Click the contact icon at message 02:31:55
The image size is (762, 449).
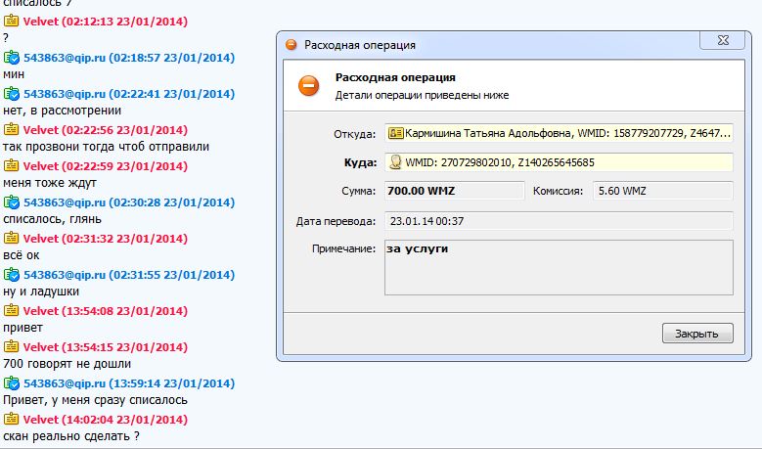click(x=11, y=275)
